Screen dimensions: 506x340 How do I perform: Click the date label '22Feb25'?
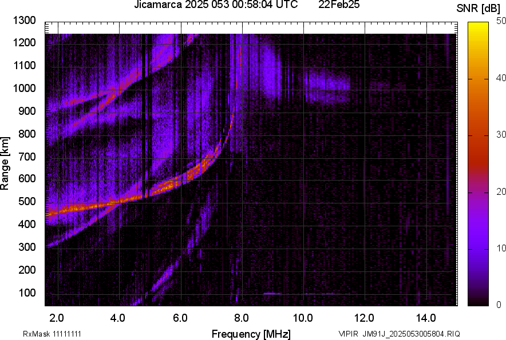click(339, 5)
